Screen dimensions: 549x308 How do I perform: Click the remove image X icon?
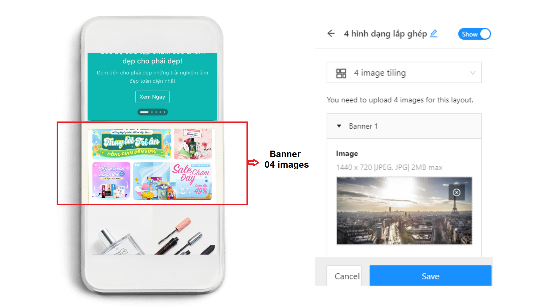pyautogui.click(x=457, y=193)
